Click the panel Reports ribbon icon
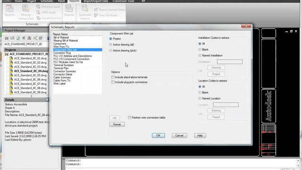302x170 pixels. point(69,11)
